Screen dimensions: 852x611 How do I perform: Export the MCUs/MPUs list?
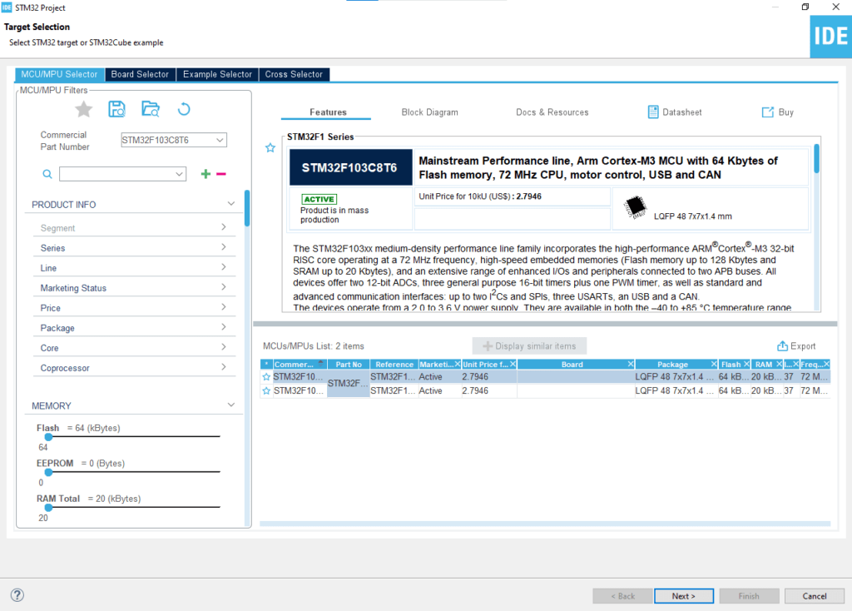[x=796, y=346]
